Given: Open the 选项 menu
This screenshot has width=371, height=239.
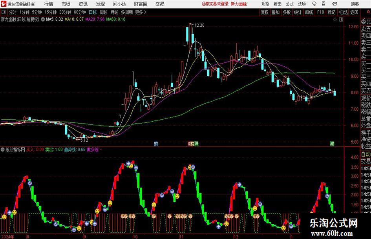Looking at the screenshot, I should tap(302, 4).
